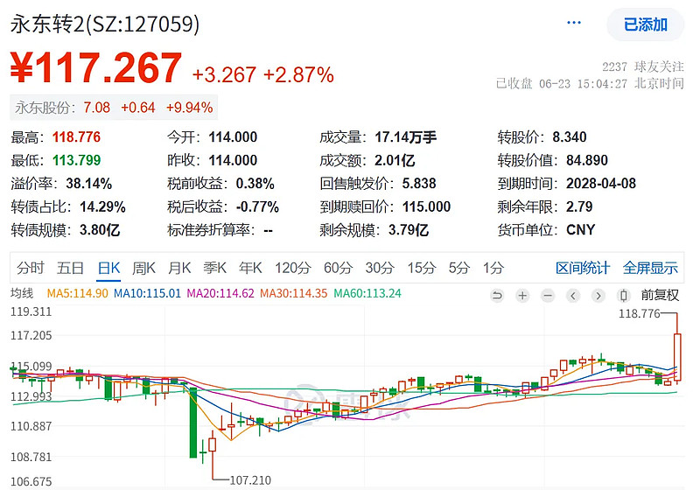The image size is (700, 490).
Task: Move chart left with left chevron
Action: [x=573, y=296]
